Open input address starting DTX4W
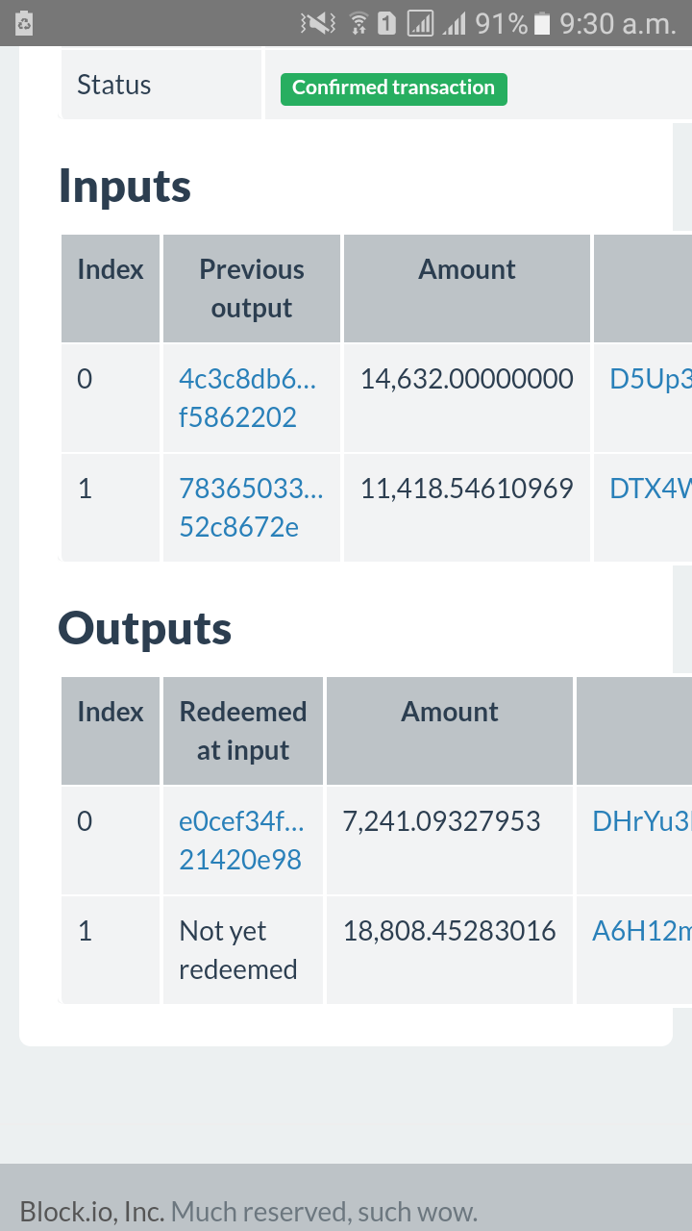This screenshot has height=1231, width=692. pos(651,489)
